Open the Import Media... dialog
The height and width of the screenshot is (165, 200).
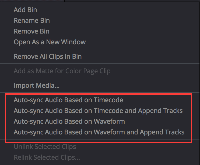point(37,86)
